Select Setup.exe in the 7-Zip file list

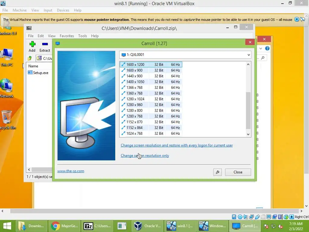(38, 72)
